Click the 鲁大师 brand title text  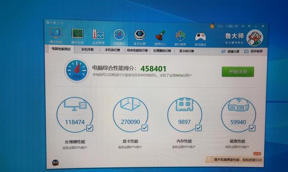tap(234, 36)
